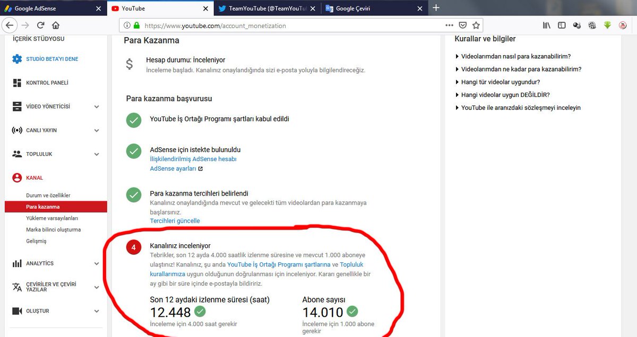
Task: Click Tercihleri güncelle link
Action: pyautogui.click(x=175, y=220)
